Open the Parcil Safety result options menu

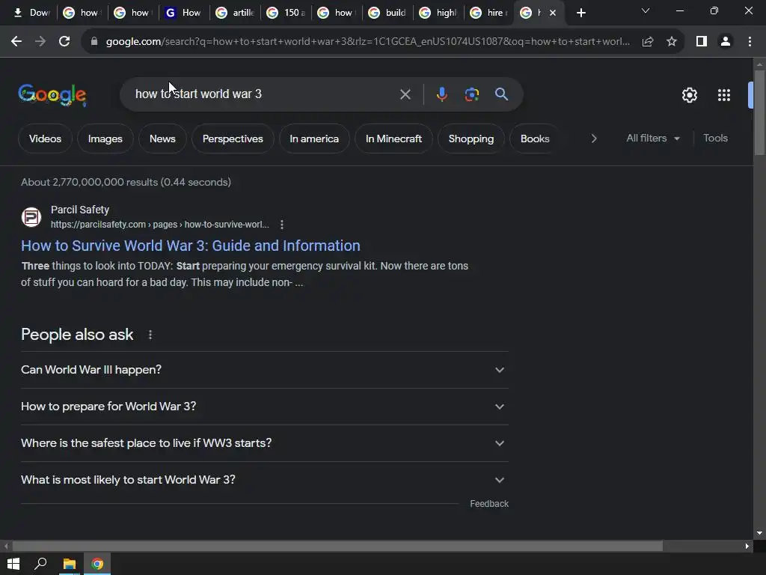(282, 225)
